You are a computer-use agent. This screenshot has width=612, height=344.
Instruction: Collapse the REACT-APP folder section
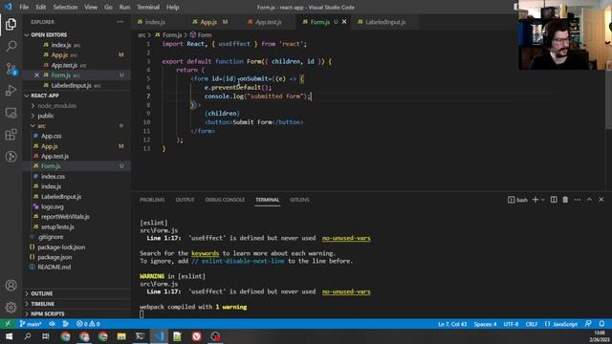click(45, 96)
